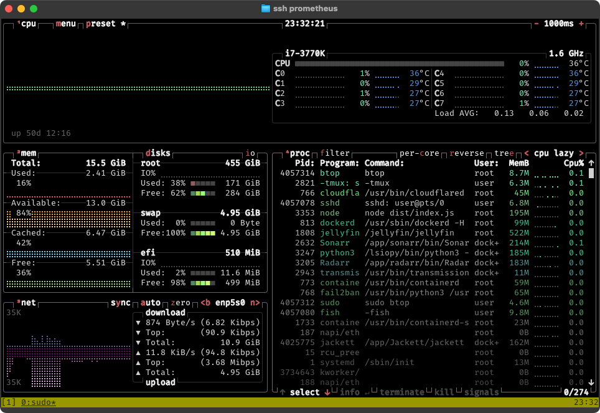600x413 pixels.
Task: Click the tmux window tab 0:sudo*
Action: point(38,402)
